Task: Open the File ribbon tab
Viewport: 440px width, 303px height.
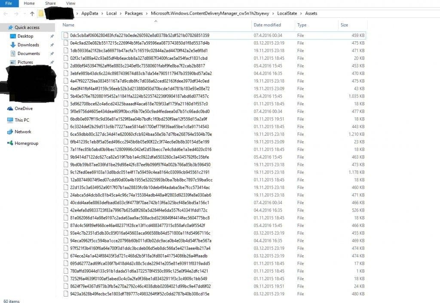Action: pos(9,3)
